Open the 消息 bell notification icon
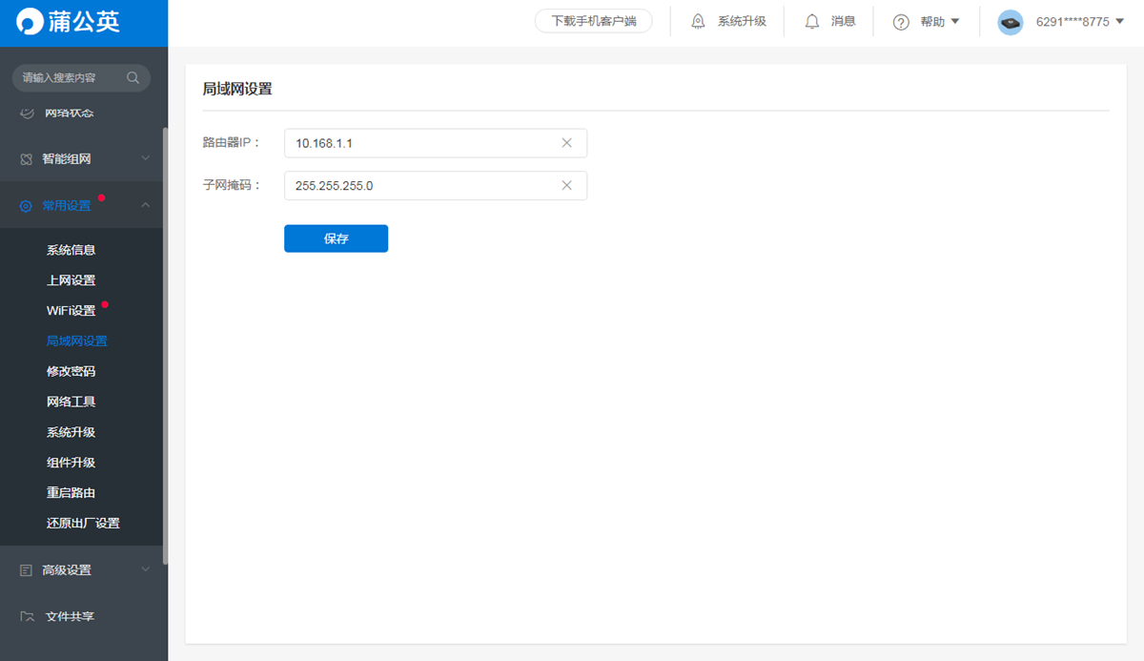Screen dimensions: 1144x661 point(812,21)
